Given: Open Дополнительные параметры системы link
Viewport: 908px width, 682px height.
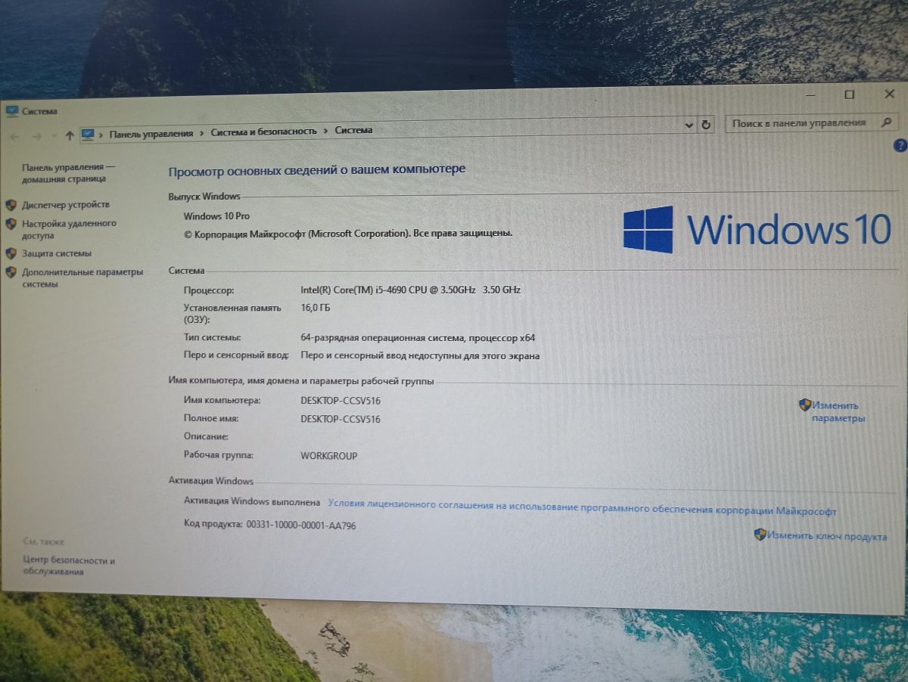Looking at the screenshot, I should click(82, 278).
